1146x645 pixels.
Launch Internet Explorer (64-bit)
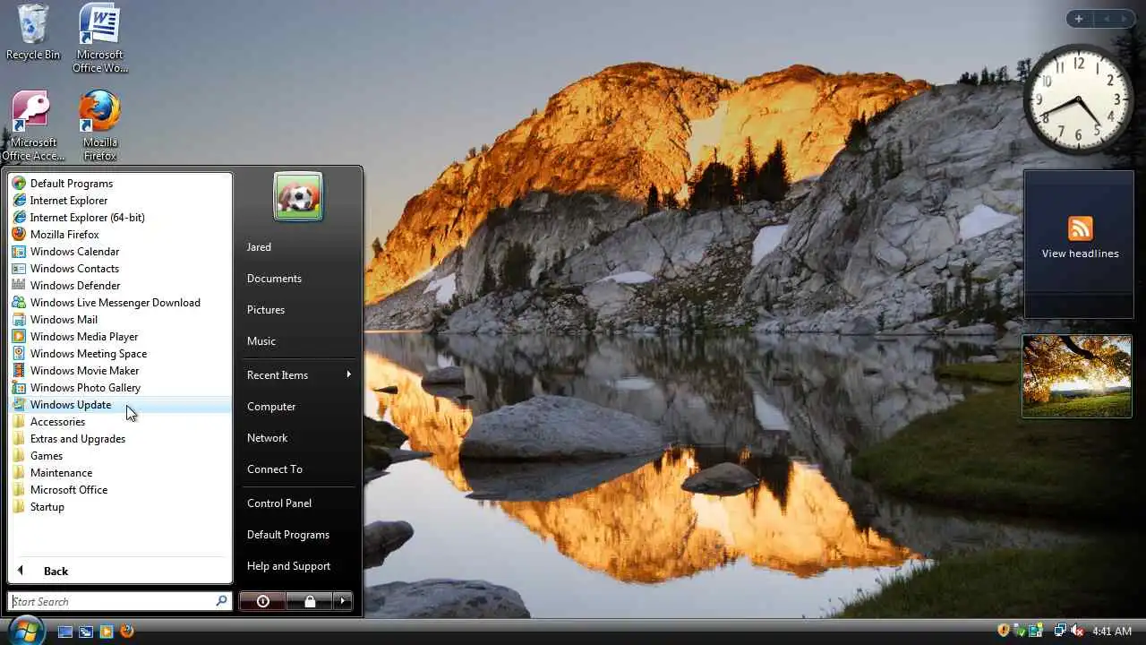pyautogui.click(x=120, y=218)
